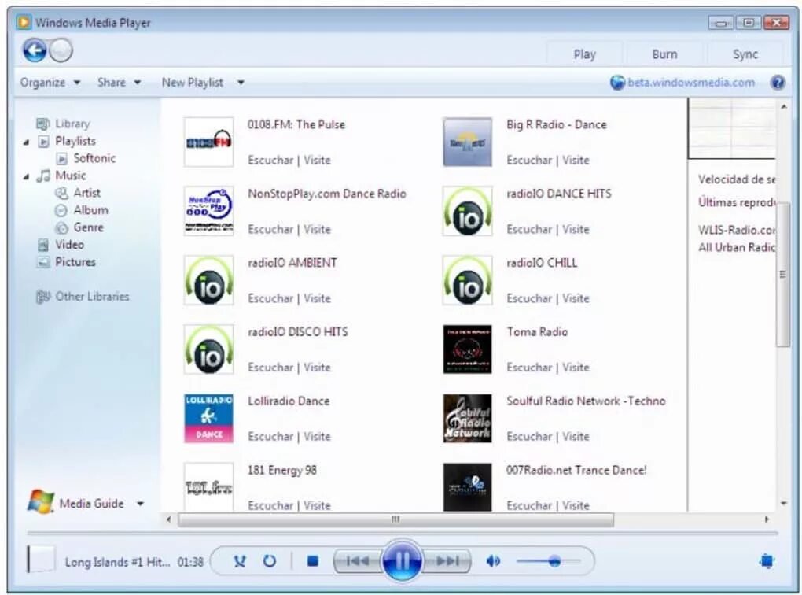Image resolution: width=802 pixels, height=595 pixels.
Task: Open the New Playlist dropdown arrow
Action: click(241, 83)
